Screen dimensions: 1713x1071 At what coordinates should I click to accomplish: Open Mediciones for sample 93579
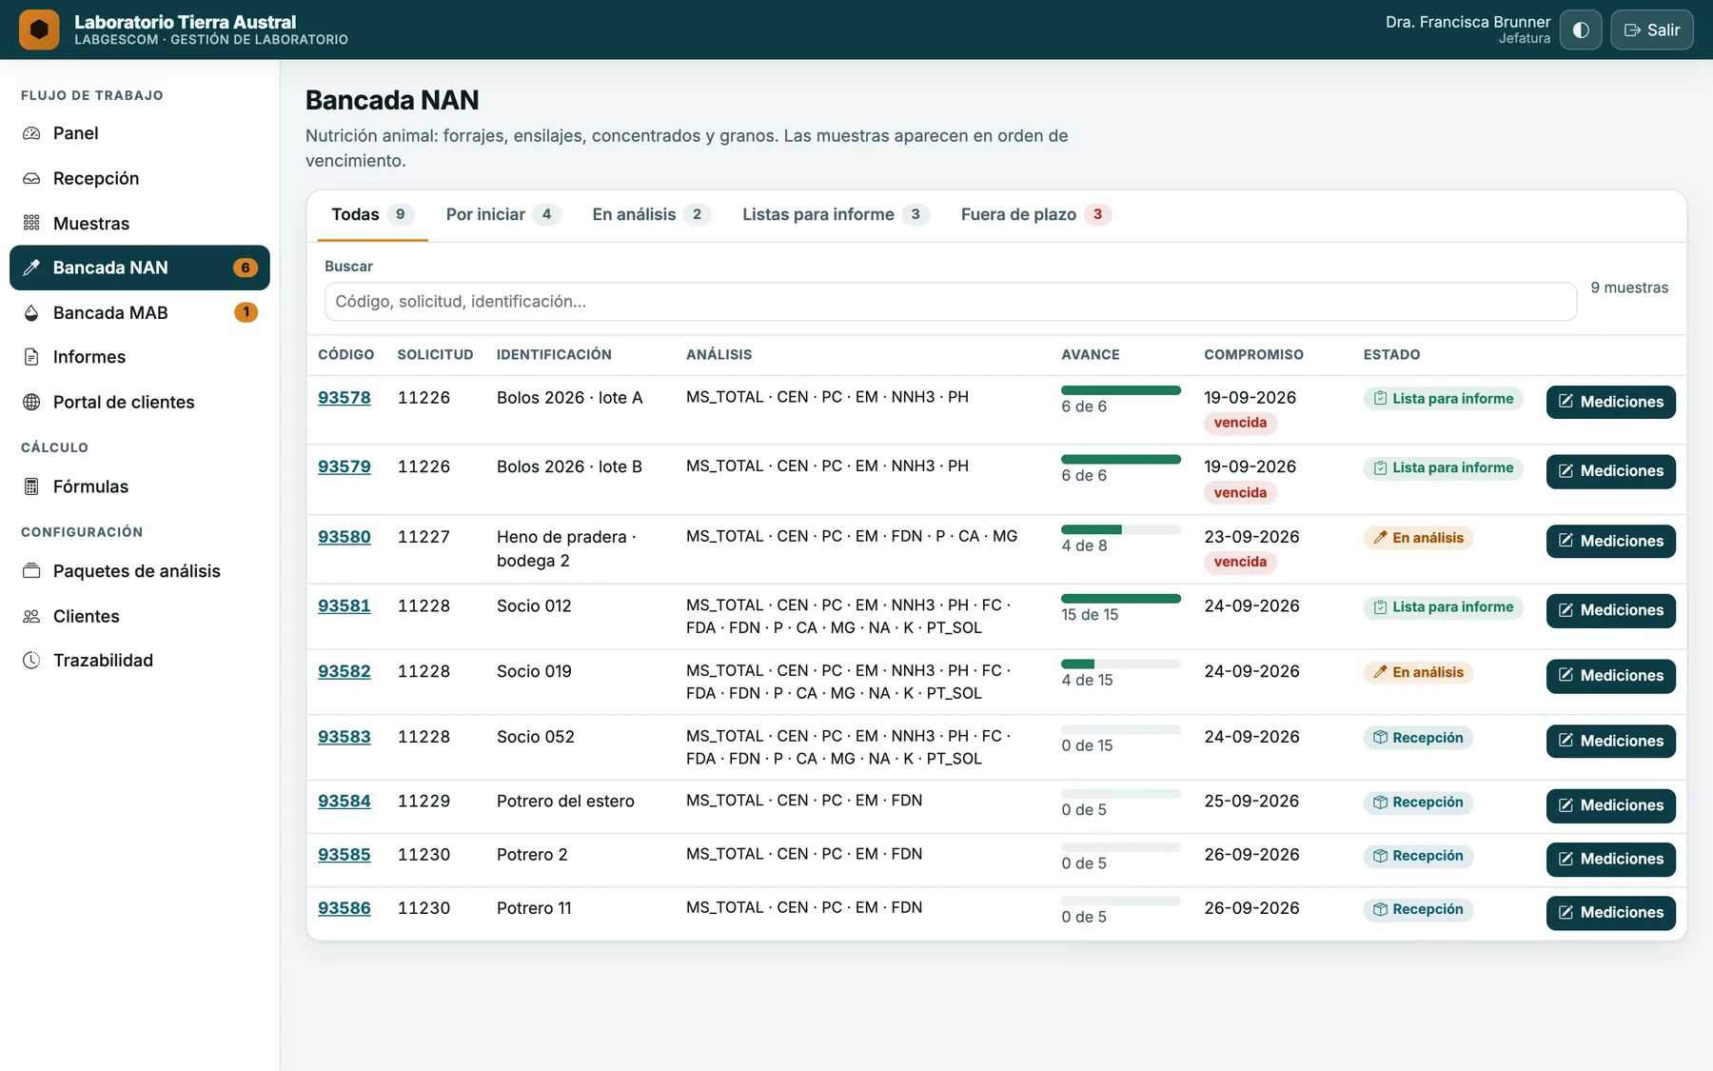1610,471
